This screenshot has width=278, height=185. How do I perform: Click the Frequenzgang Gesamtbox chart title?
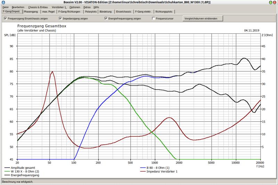[42, 26]
